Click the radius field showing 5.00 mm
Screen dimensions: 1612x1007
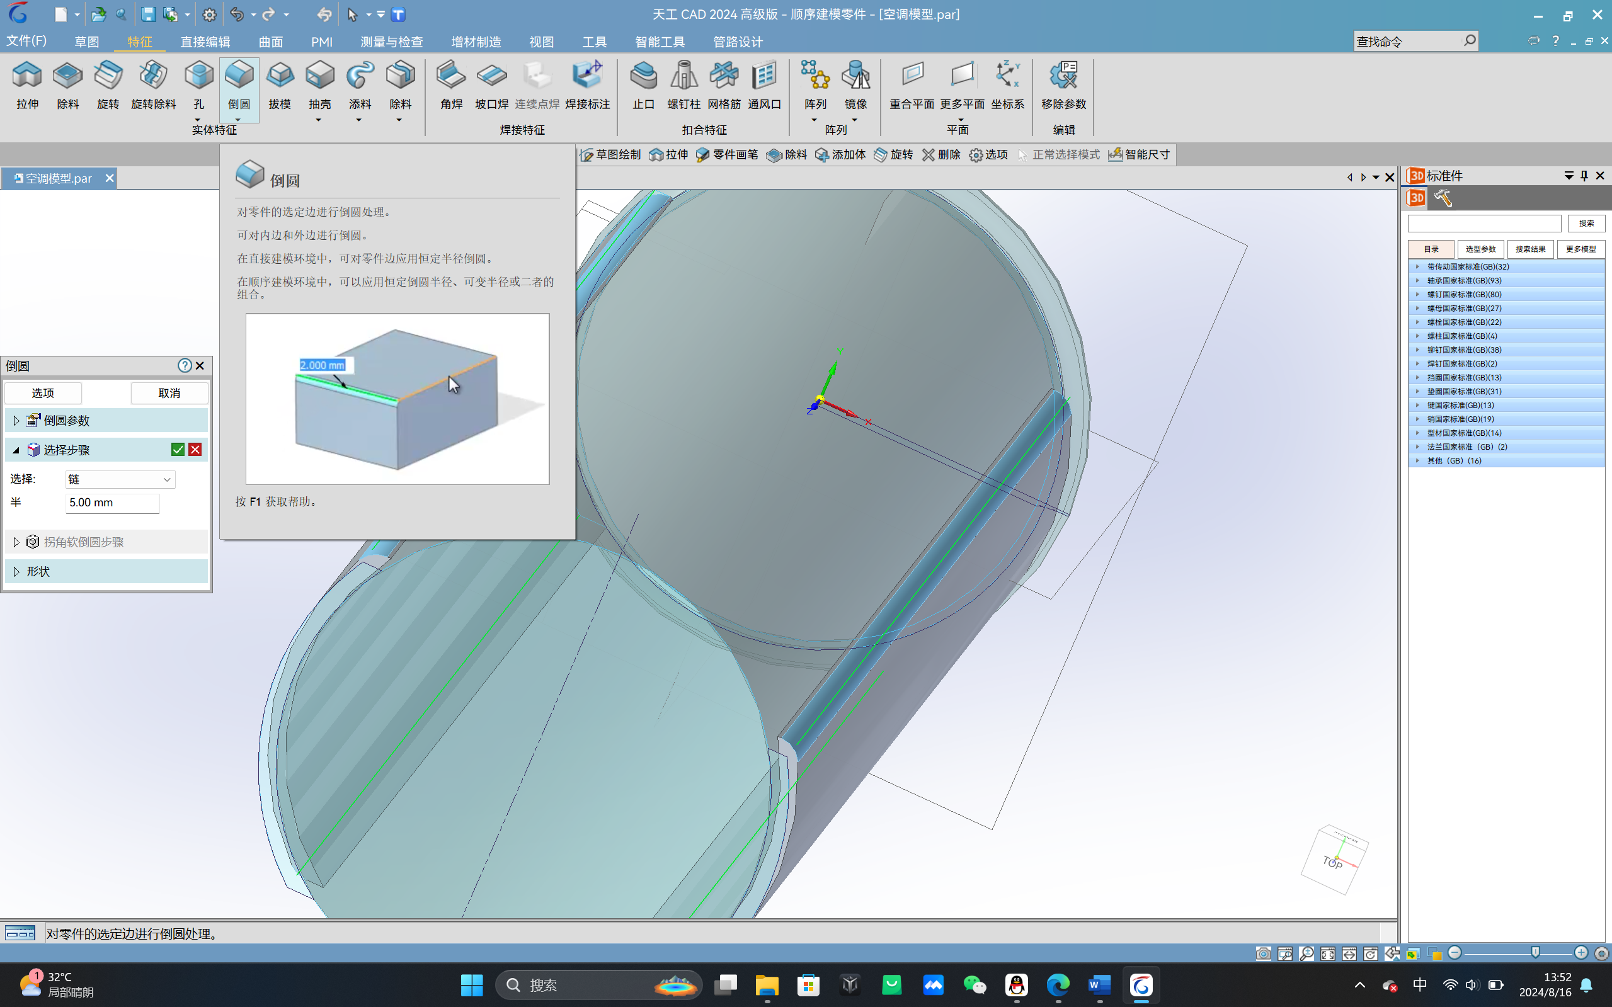(x=113, y=503)
